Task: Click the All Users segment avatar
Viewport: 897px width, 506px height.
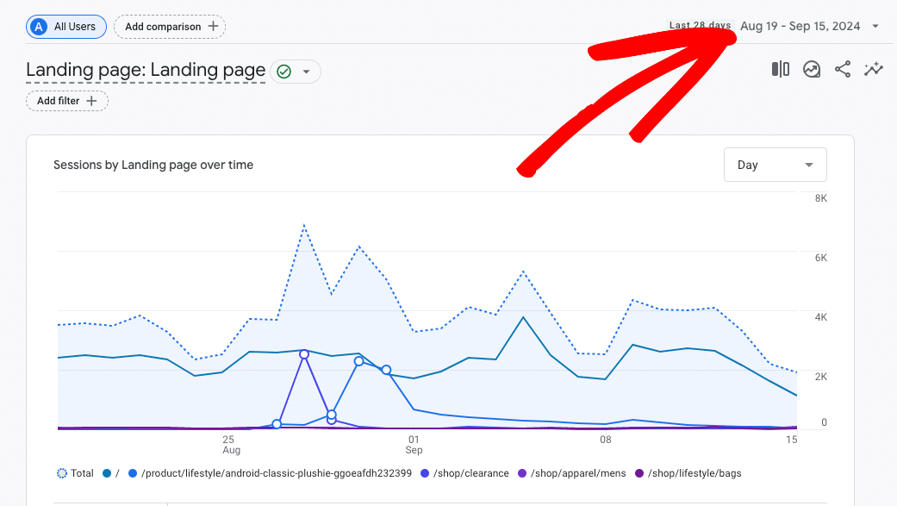Action: pyautogui.click(x=39, y=27)
